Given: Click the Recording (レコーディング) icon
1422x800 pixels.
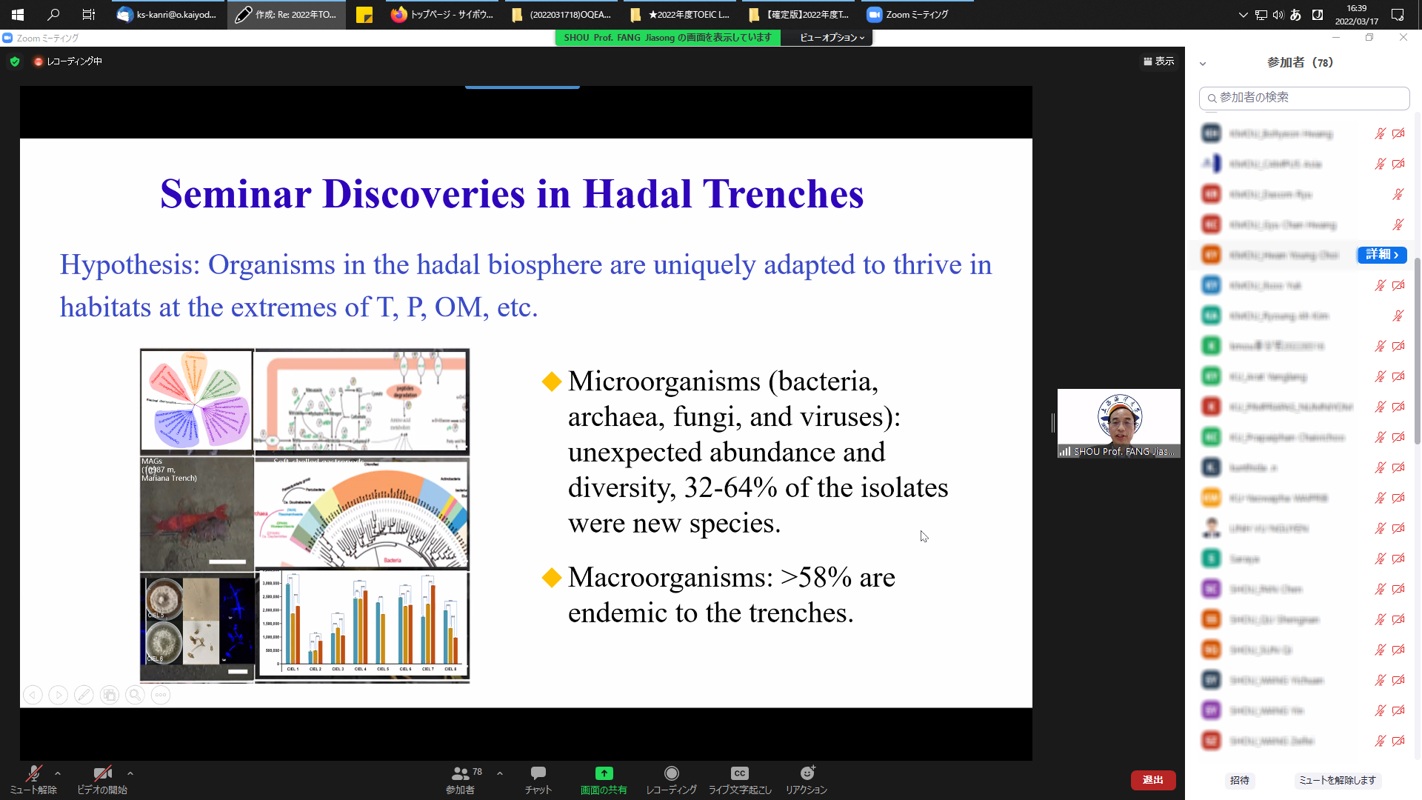Looking at the screenshot, I should click(671, 773).
